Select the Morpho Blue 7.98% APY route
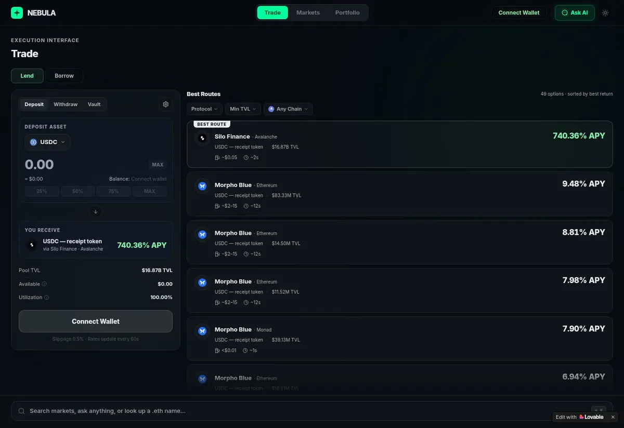 pyautogui.click(x=400, y=290)
